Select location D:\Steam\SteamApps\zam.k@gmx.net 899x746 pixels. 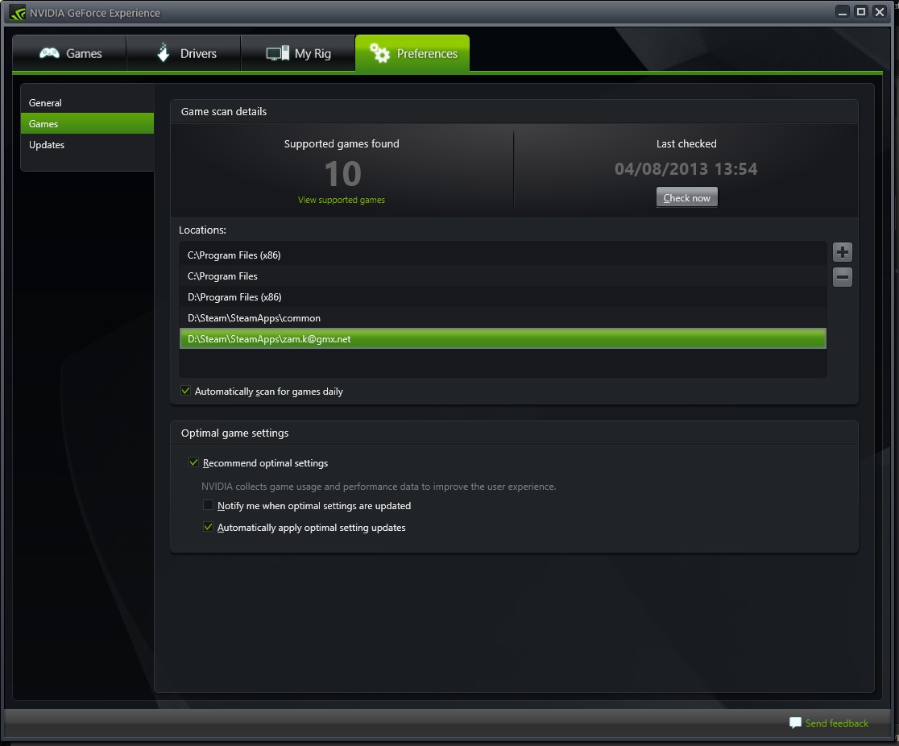pos(503,338)
